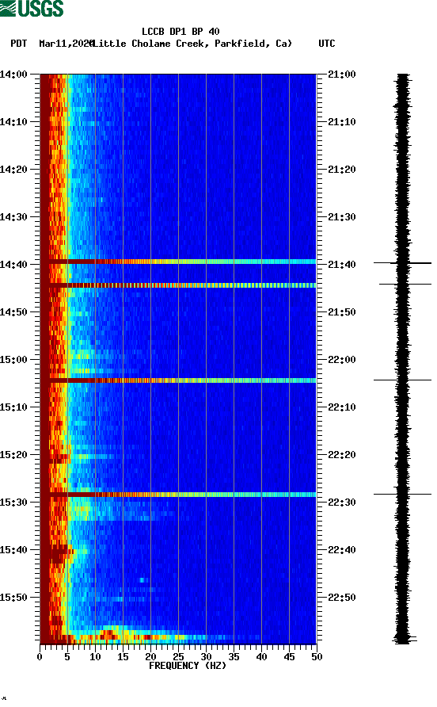The height and width of the screenshot is (707, 437).
Task: Click the 25 Hz frequency tick label
Action: tap(178, 657)
